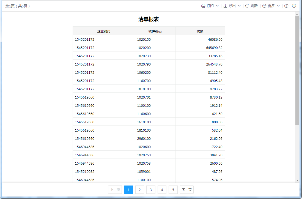
Task: Navigate to page 5, the last page
Action: tap(173, 190)
